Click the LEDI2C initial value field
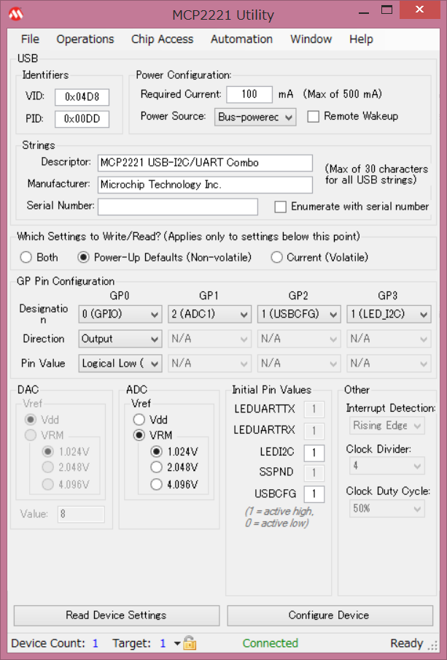 (314, 453)
